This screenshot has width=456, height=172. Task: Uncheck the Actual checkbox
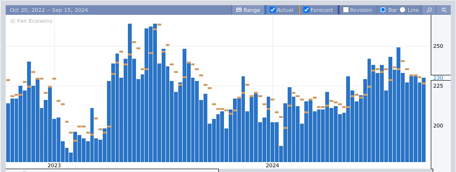272,10
